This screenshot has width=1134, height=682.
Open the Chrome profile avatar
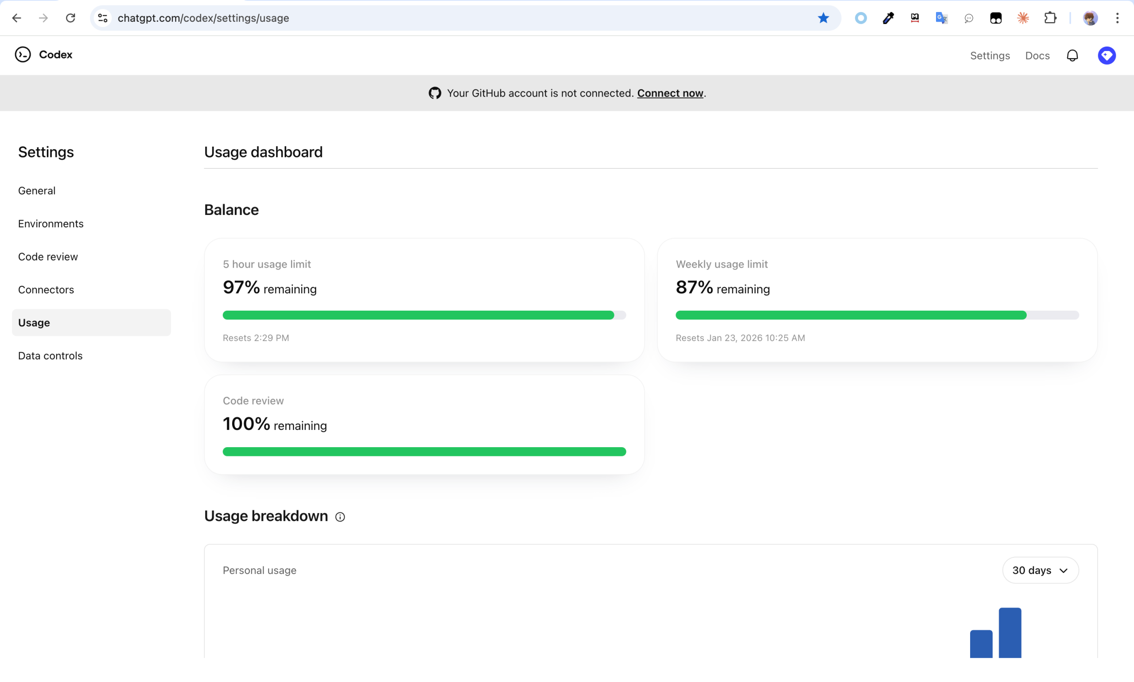coord(1090,18)
